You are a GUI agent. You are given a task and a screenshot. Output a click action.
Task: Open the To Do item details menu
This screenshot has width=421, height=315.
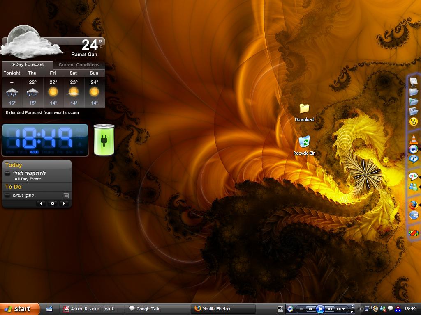[66, 196]
